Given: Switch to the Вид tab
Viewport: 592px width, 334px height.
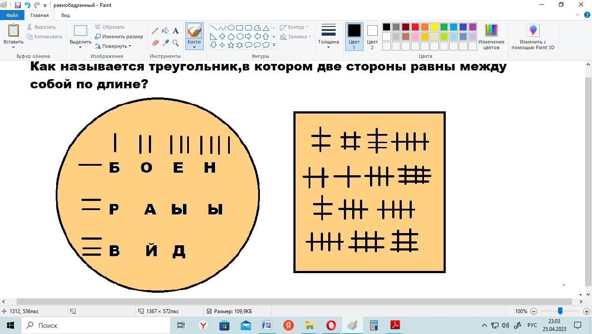Looking at the screenshot, I should pos(65,15).
